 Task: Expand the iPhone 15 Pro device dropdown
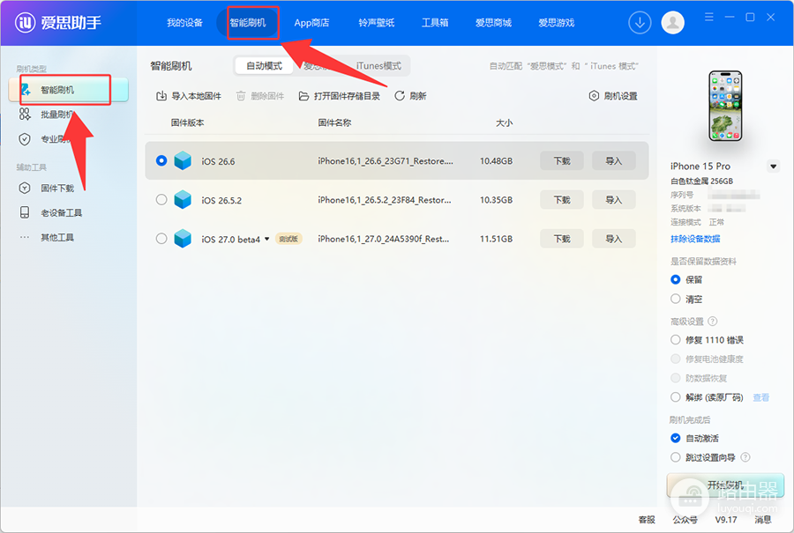pyautogui.click(x=773, y=167)
